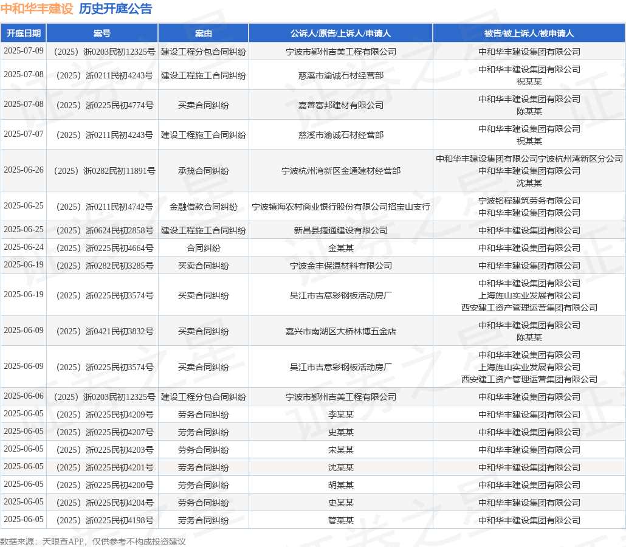Image resolution: width=626 pixels, height=547 pixels.
Task: Click the date cell 2025-06-06
Action: click(x=24, y=396)
